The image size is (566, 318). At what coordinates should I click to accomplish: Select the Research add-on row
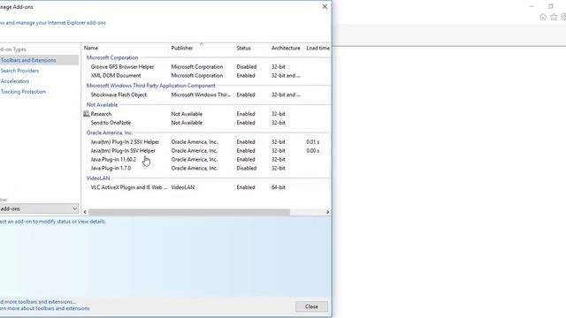coord(206,114)
